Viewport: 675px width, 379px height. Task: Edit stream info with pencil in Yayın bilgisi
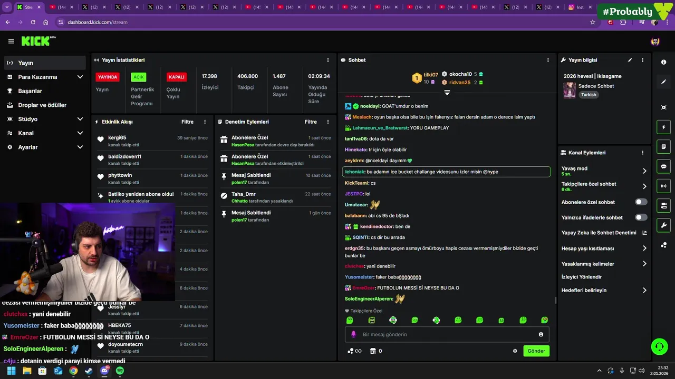(630, 60)
